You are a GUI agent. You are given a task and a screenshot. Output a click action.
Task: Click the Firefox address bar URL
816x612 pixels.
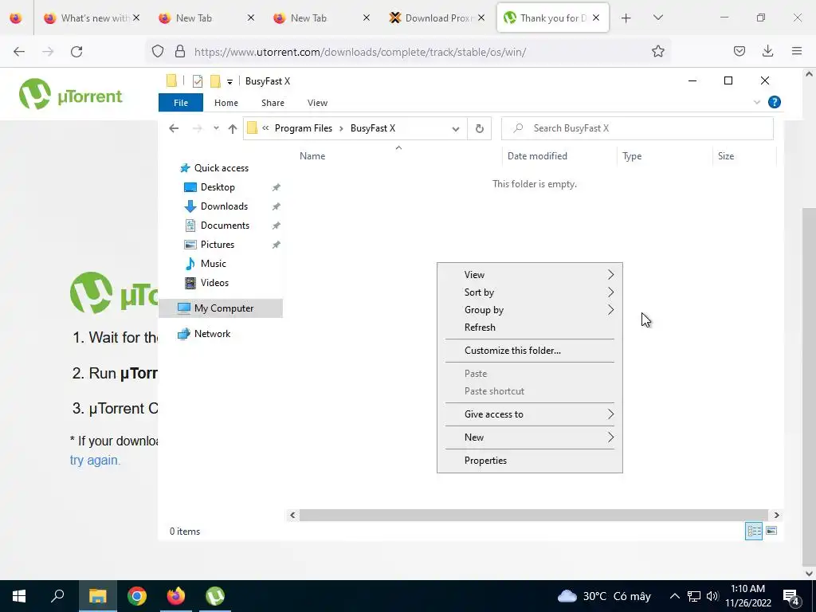[360, 52]
